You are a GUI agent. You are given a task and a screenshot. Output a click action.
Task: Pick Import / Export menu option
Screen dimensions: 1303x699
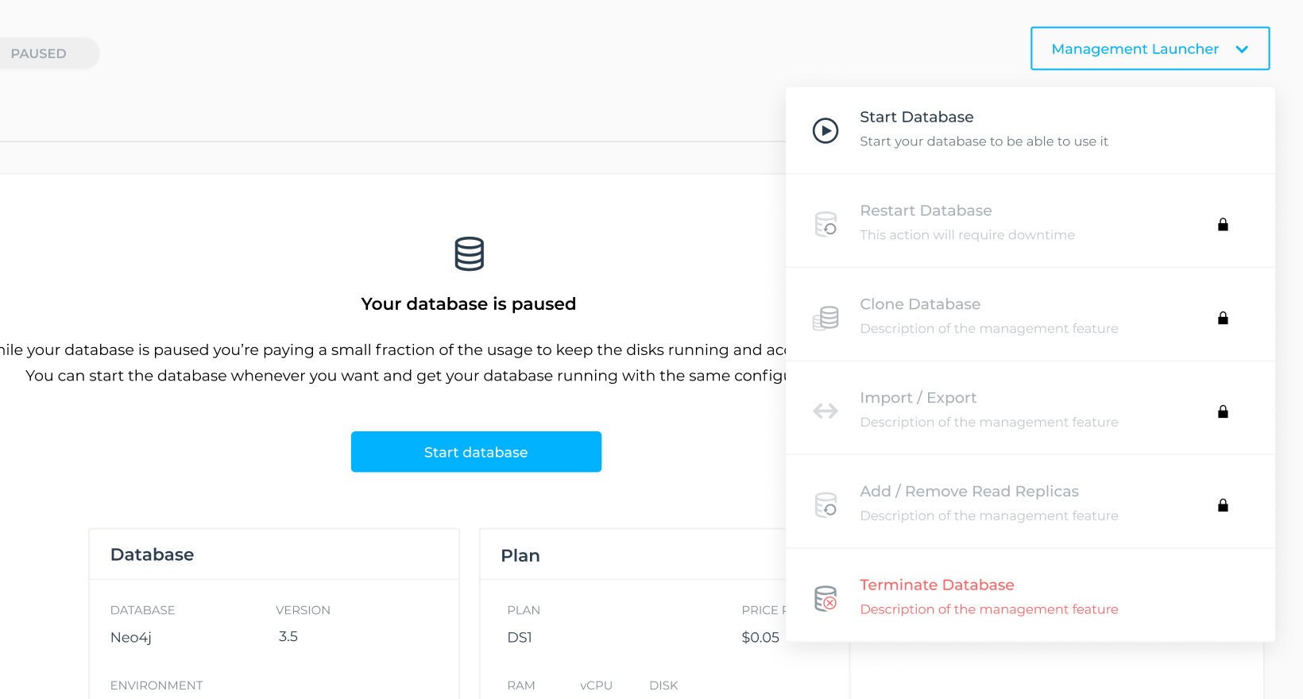[918, 398]
